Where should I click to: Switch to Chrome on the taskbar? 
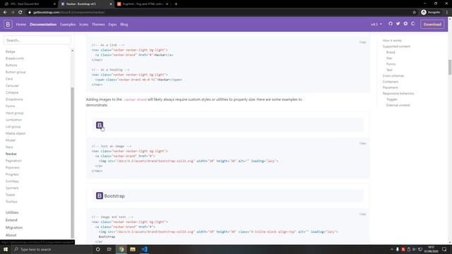[121, 249]
